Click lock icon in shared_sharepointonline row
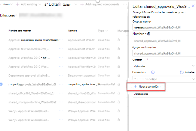Image resolution: width=196 pixels, height=131 pixels. [x=119, y=102]
